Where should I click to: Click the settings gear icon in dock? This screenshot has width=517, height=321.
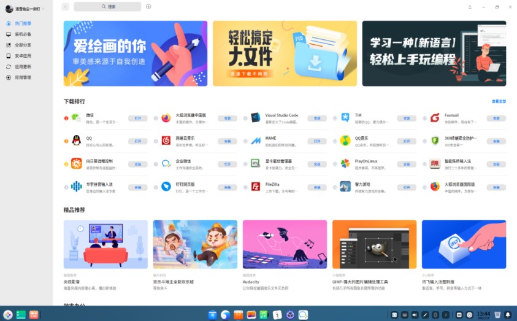click(x=290, y=315)
